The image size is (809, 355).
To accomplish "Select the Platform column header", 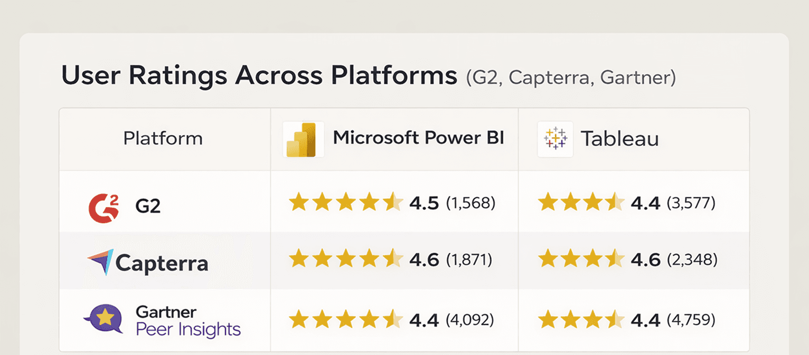I will point(163,138).
